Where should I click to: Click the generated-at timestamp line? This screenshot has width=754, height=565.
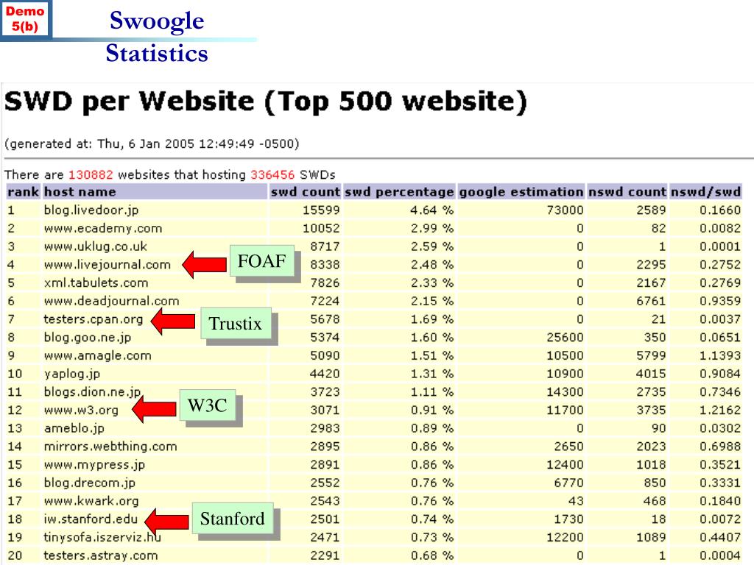pos(152,143)
